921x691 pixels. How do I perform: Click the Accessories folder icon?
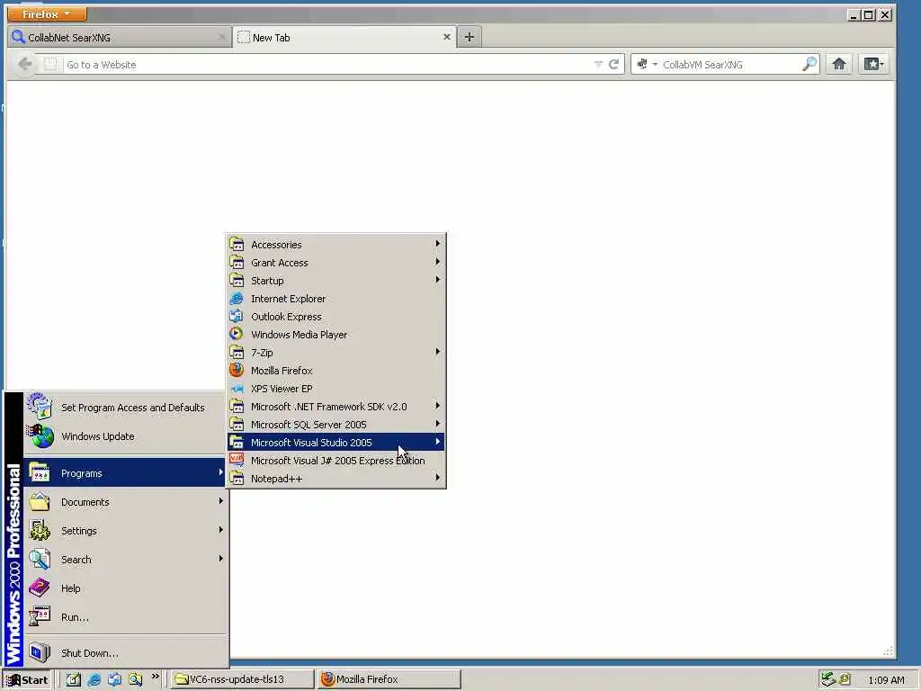(x=237, y=244)
